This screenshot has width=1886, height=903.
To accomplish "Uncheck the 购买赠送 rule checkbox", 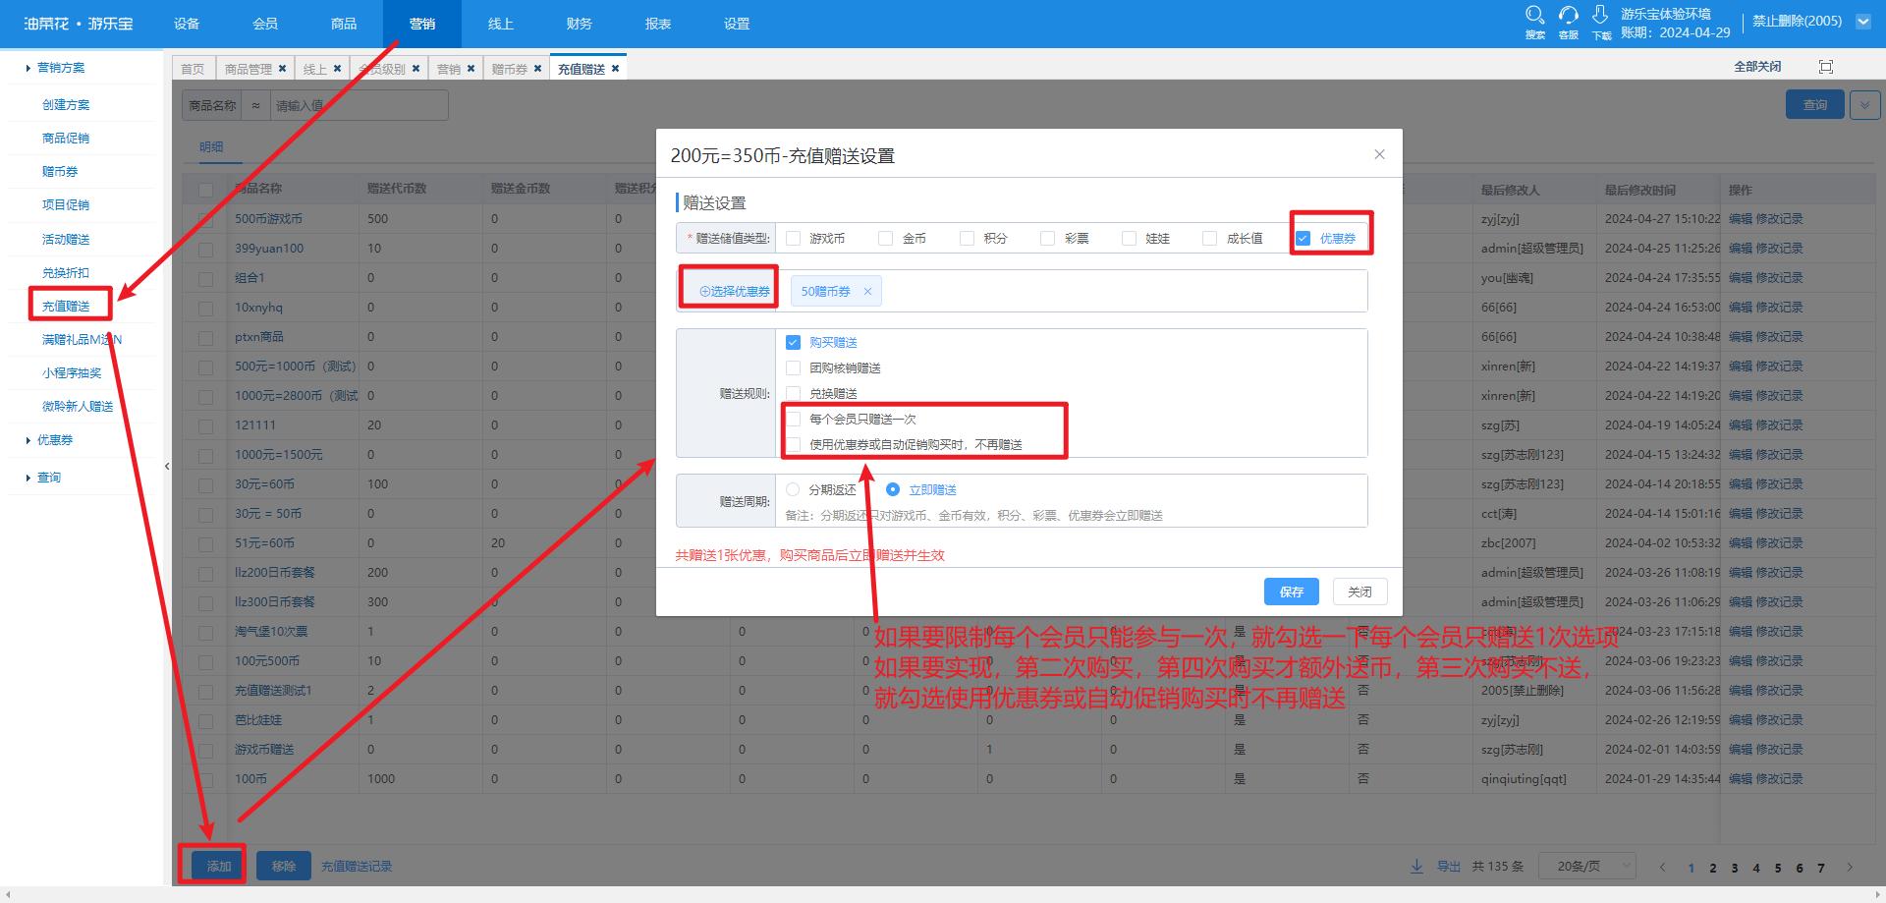I will tap(793, 342).
